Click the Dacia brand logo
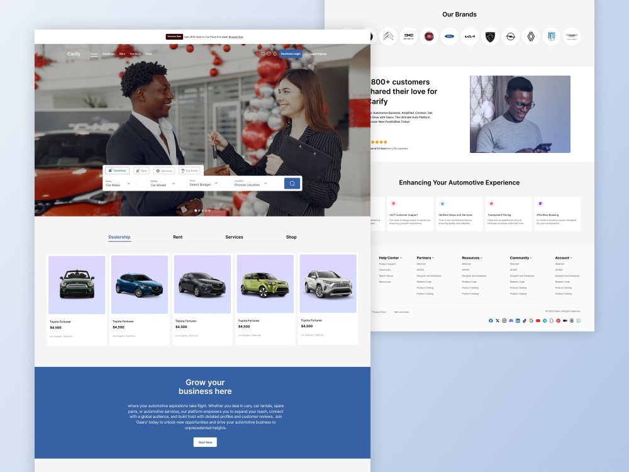The width and height of the screenshot is (629, 472). [408, 37]
